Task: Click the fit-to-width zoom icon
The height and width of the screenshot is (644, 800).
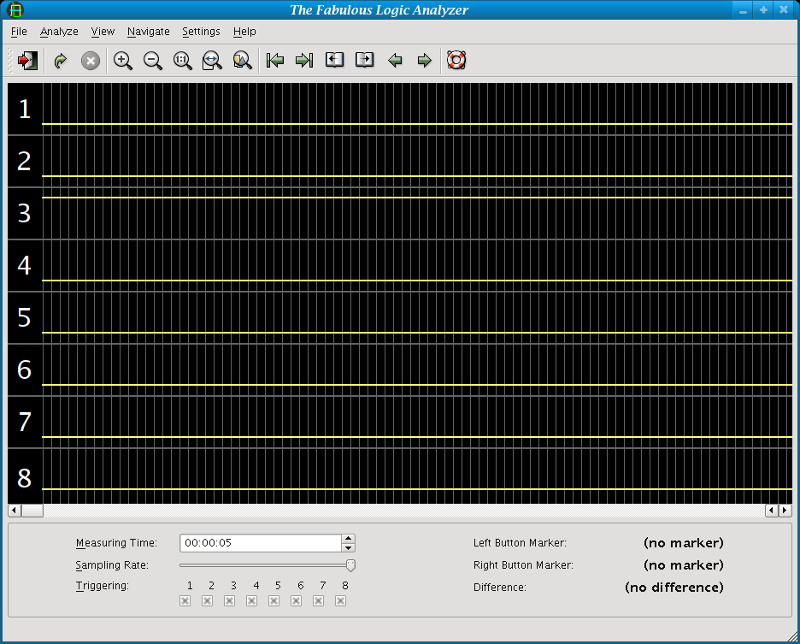Action: coord(212,61)
